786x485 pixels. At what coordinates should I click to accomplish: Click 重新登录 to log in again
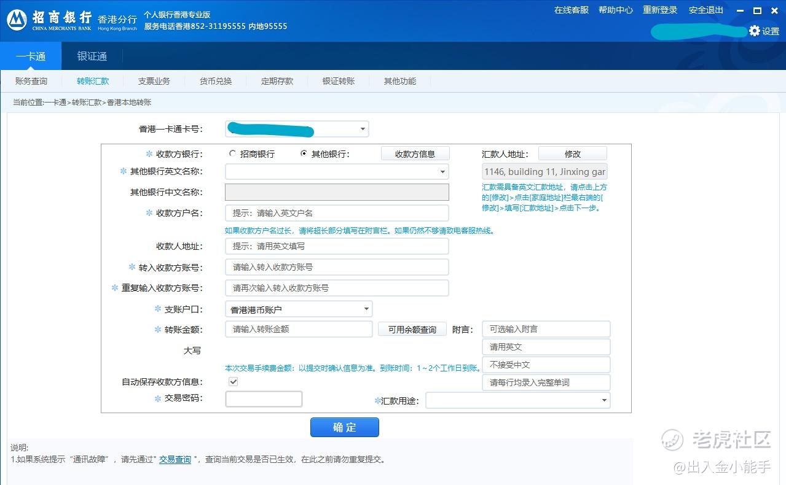[x=660, y=10]
